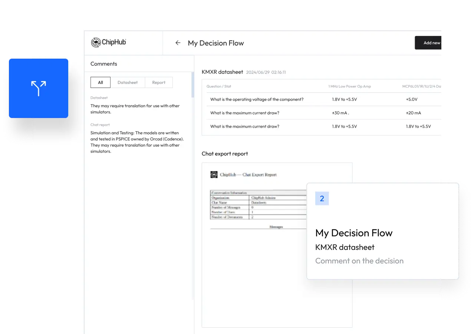Screen dimensions: 474x334
Task: Open the Simulation and Testing chat report comment
Action: (137, 142)
